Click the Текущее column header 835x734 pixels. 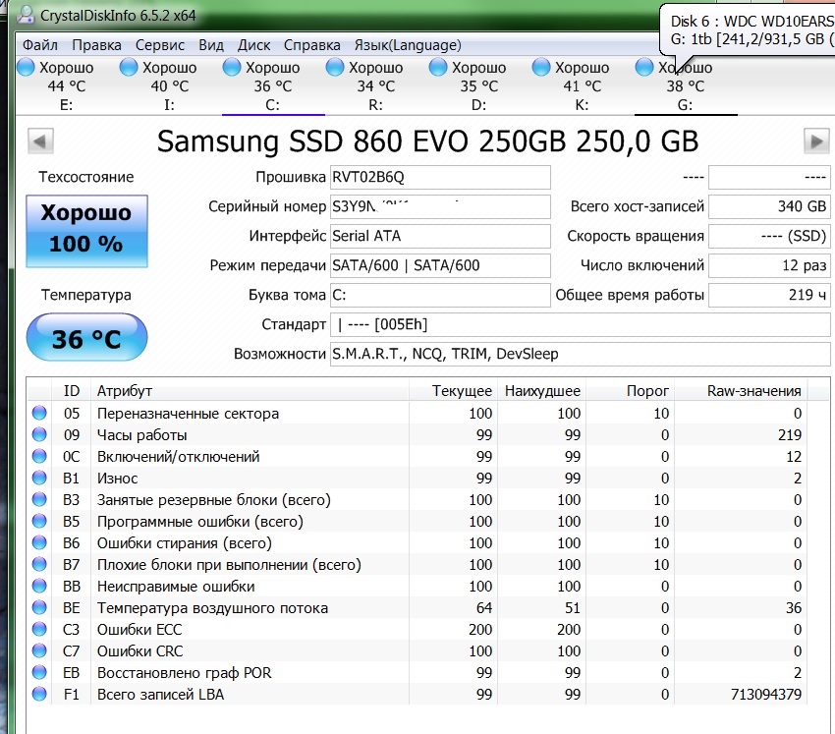[x=453, y=390]
